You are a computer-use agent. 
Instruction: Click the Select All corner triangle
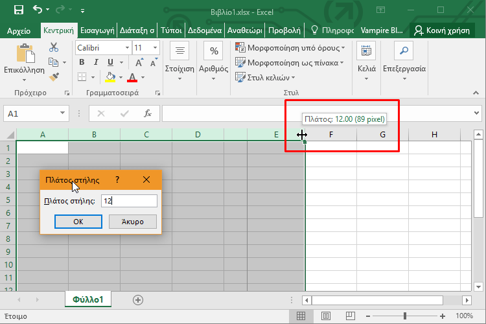[x=10, y=135]
